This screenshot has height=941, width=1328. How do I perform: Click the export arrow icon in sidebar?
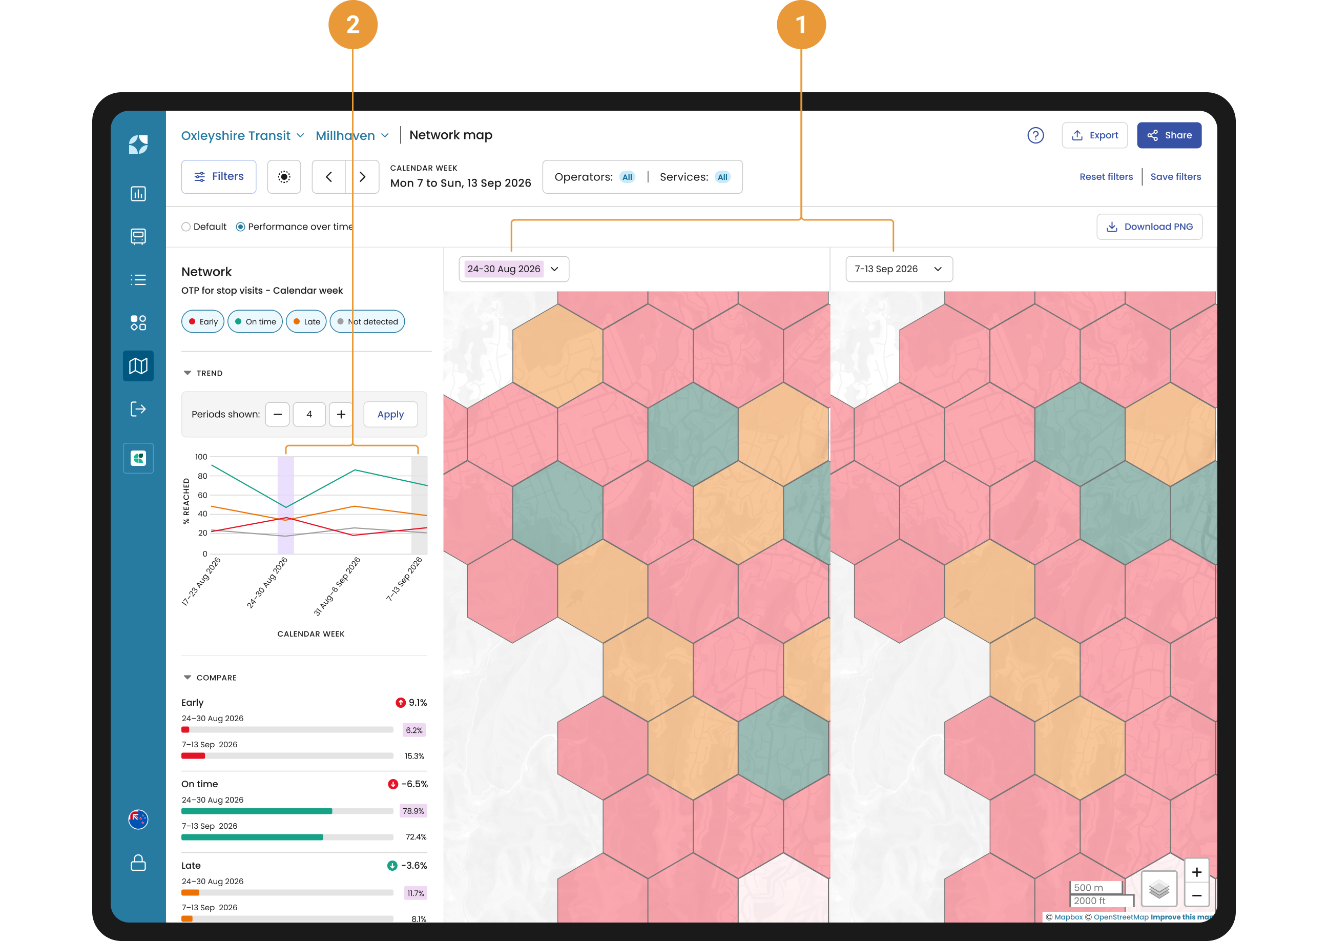click(138, 409)
